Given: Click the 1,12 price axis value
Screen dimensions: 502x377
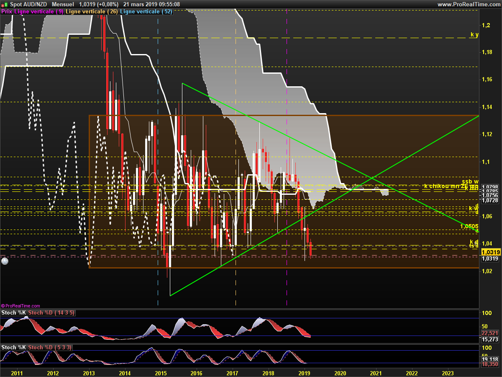Looking at the screenshot, I should (487, 134).
